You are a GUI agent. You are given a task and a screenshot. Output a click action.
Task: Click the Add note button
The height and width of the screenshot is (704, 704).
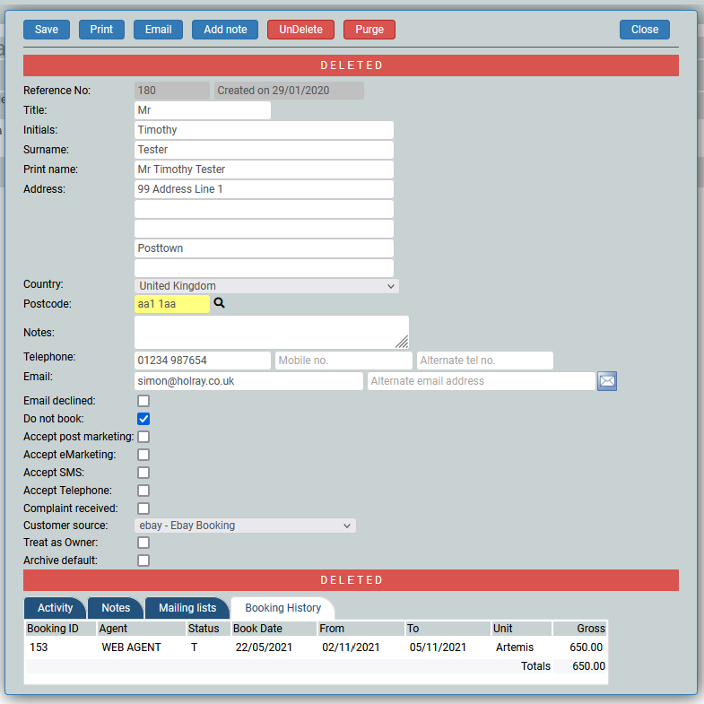click(225, 30)
